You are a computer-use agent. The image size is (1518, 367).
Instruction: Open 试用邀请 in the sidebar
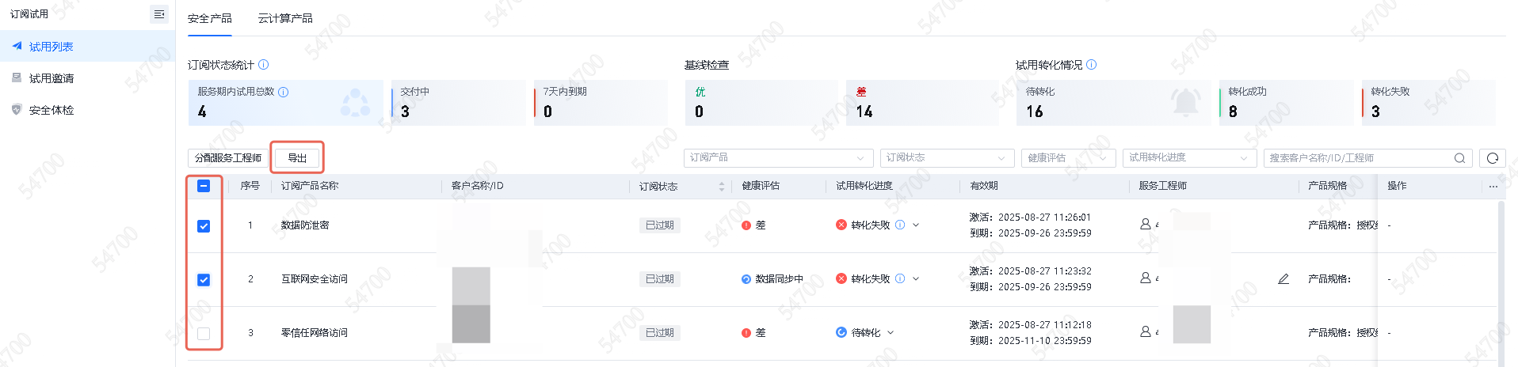pos(51,78)
